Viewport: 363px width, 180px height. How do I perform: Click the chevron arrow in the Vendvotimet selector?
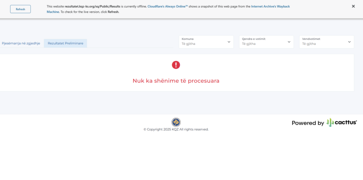(x=349, y=42)
